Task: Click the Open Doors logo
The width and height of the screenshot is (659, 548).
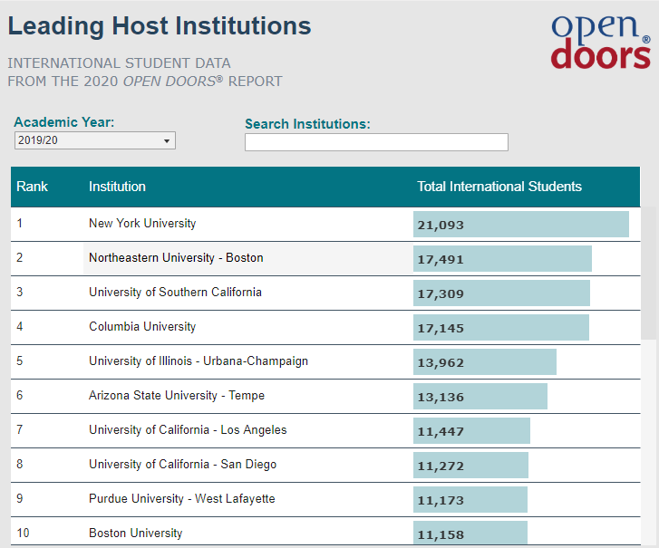Action: 600,42
